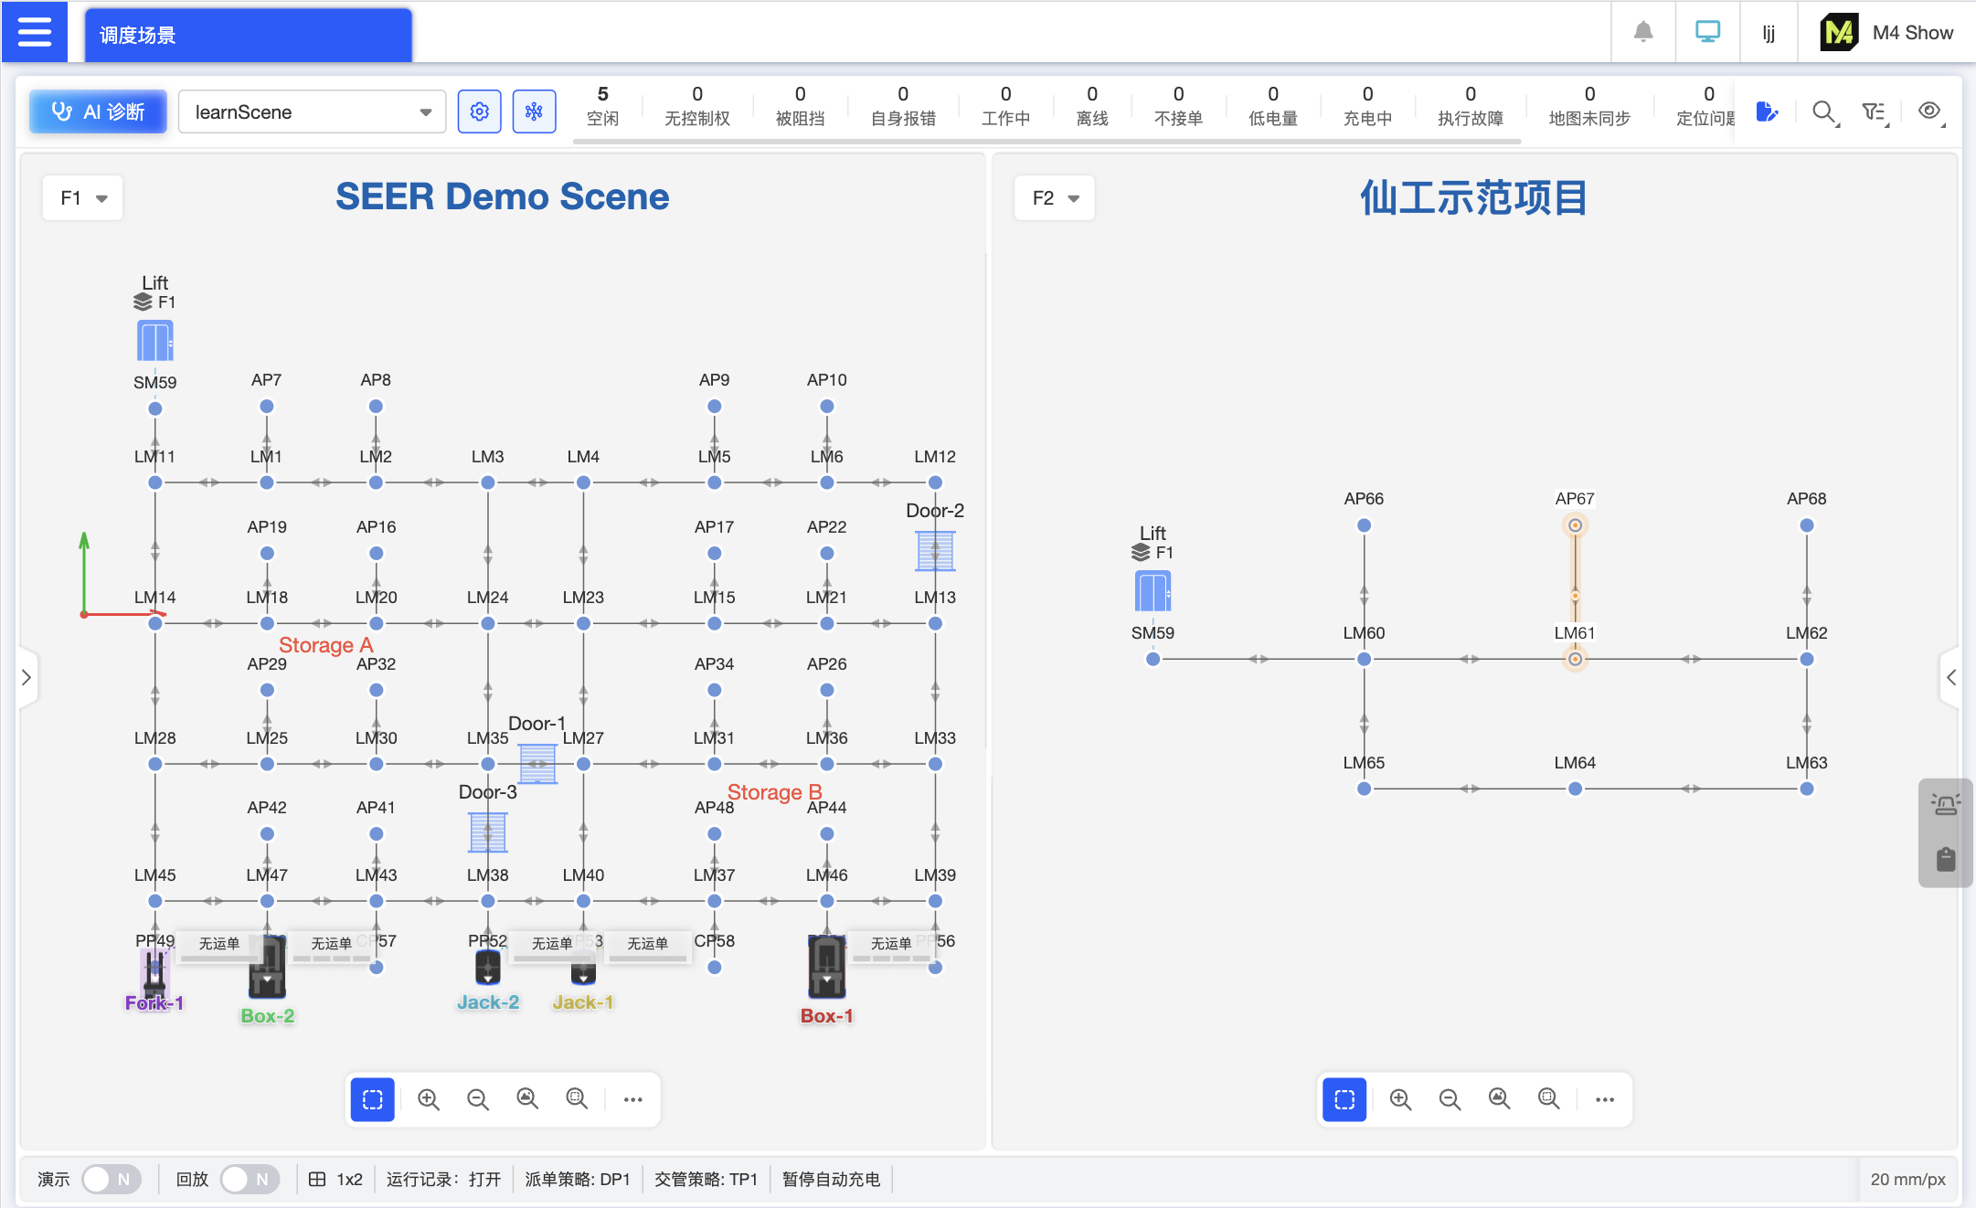Click the Box-1 robot on map
The image size is (1976, 1208).
click(827, 969)
